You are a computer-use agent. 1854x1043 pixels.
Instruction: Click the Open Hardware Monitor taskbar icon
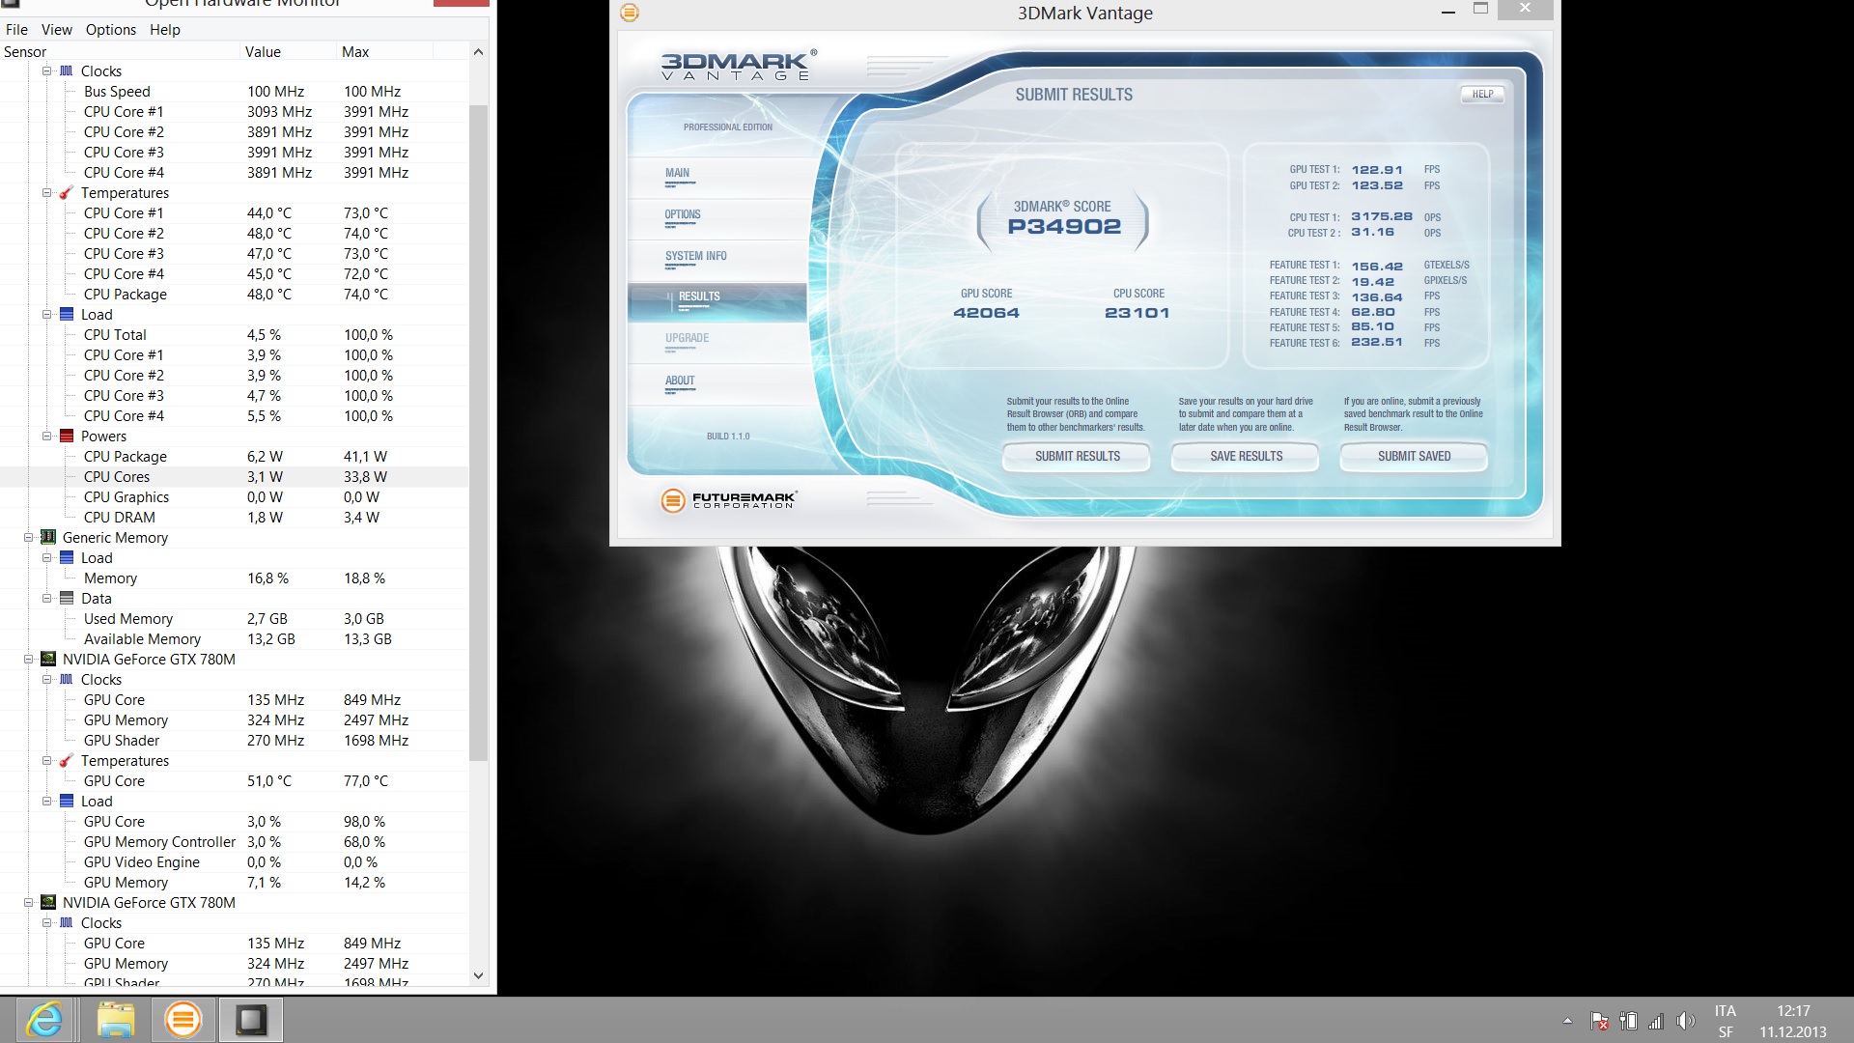pyautogui.click(x=251, y=1020)
